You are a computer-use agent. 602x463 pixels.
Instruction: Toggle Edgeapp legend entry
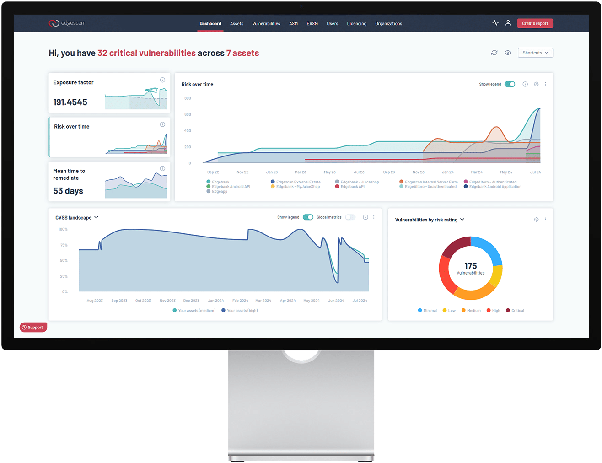click(x=217, y=192)
